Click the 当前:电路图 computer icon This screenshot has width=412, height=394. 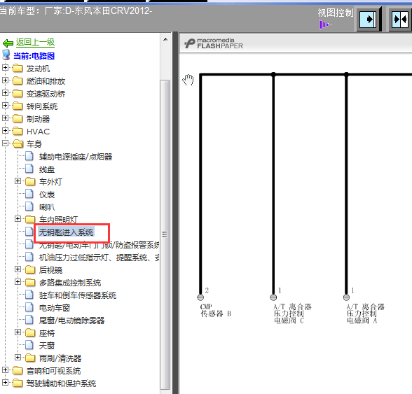pyautogui.click(x=6, y=55)
